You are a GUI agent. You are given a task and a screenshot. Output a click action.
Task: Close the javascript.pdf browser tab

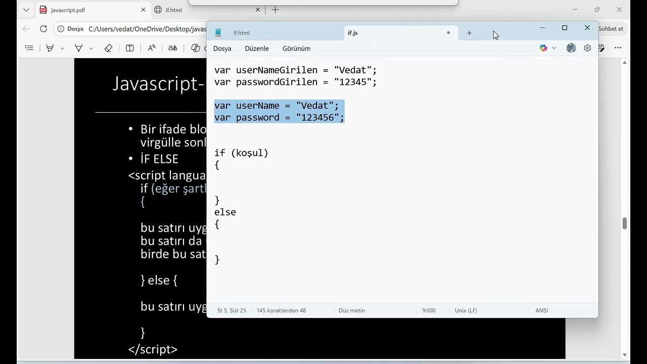click(x=143, y=10)
